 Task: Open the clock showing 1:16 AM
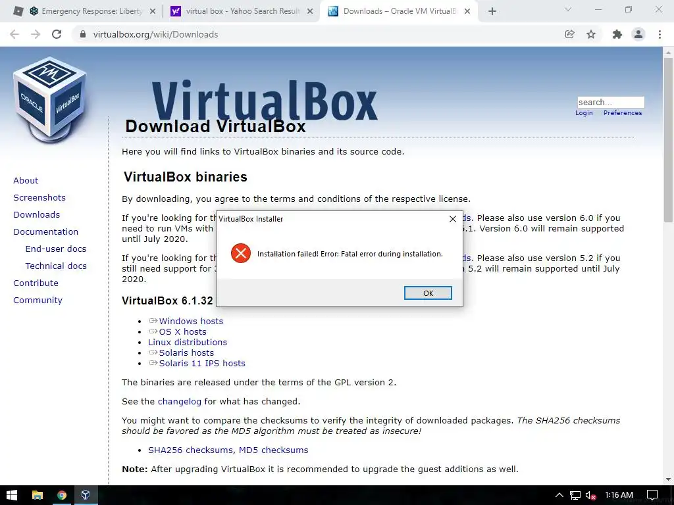click(x=619, y=495)
